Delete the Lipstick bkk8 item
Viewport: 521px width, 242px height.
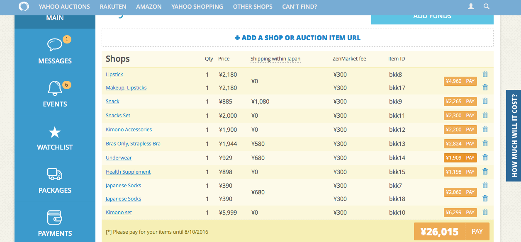[485, 74]
